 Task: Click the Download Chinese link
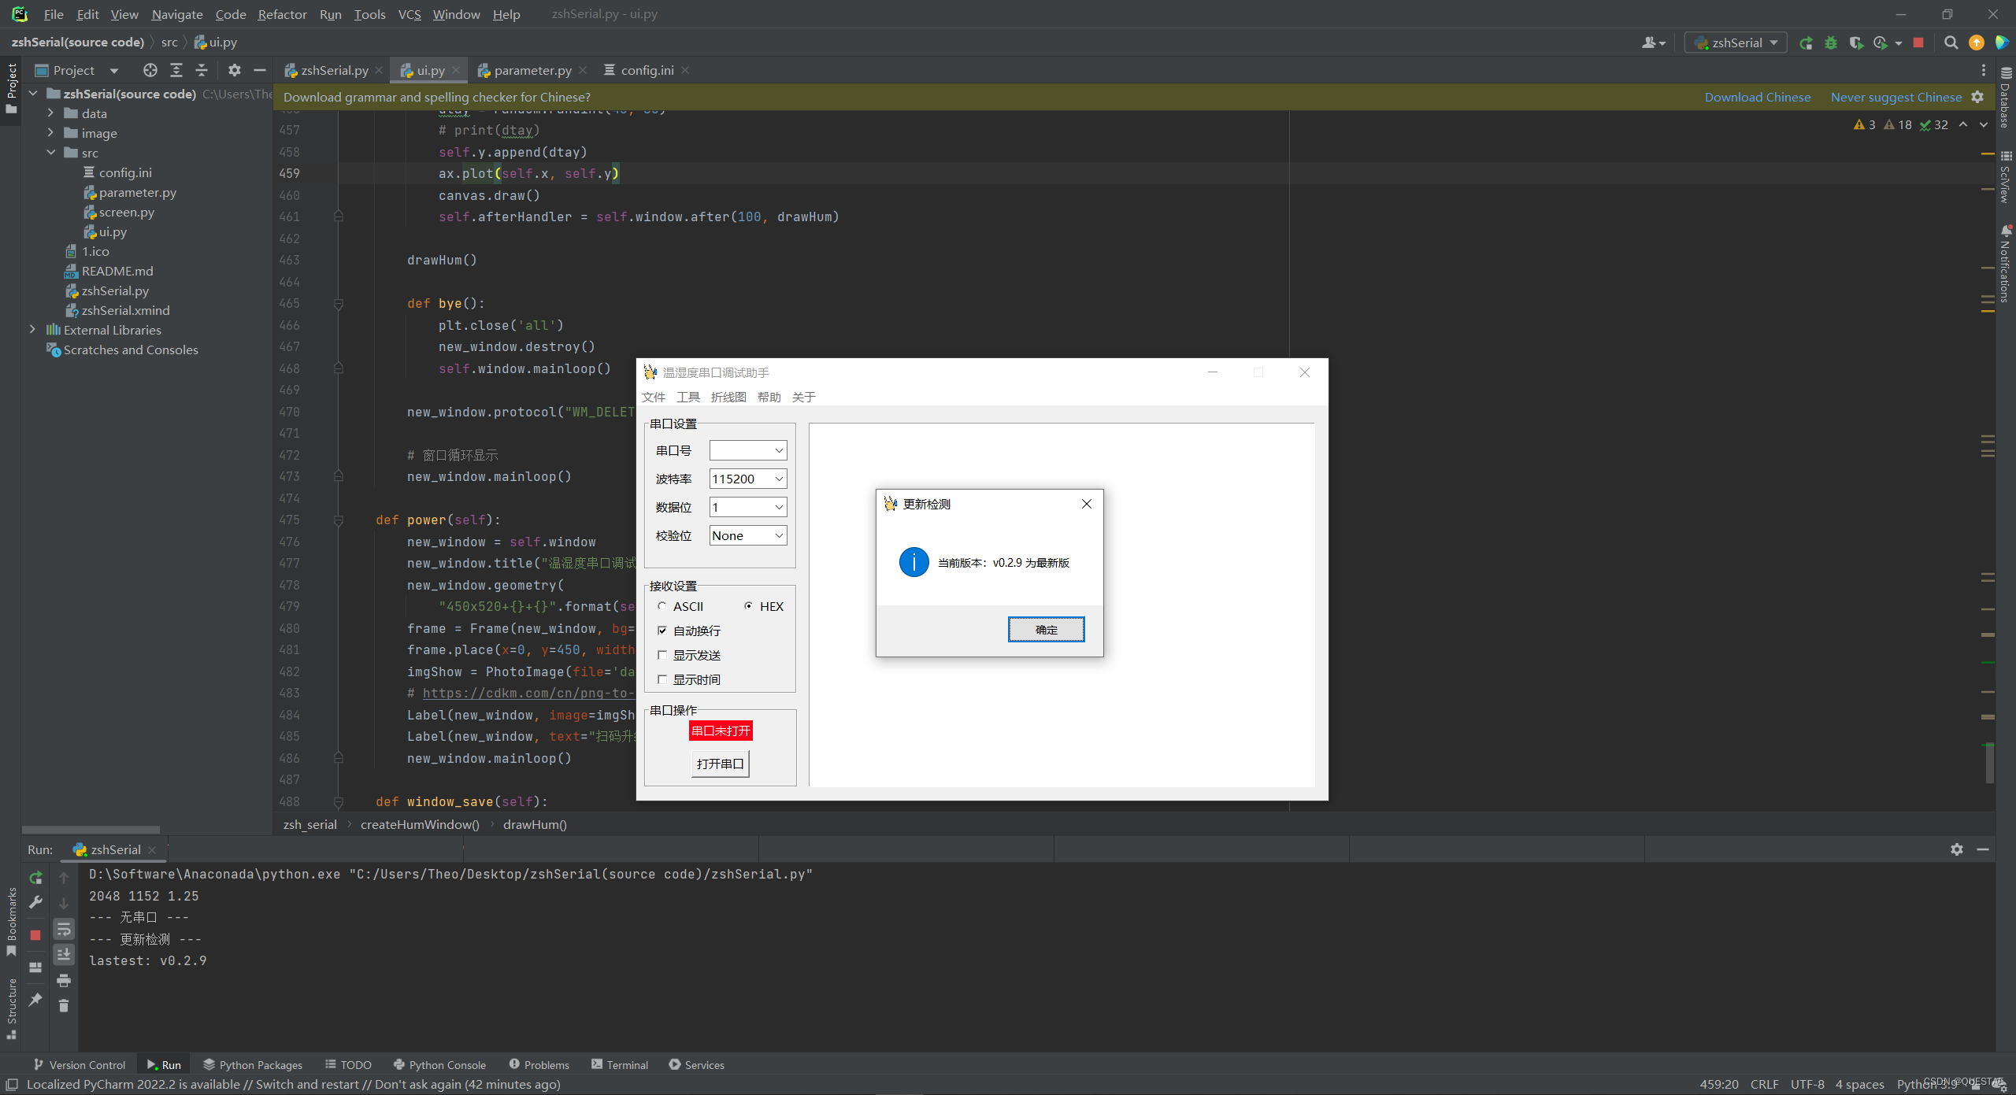tap(1757, 97)
